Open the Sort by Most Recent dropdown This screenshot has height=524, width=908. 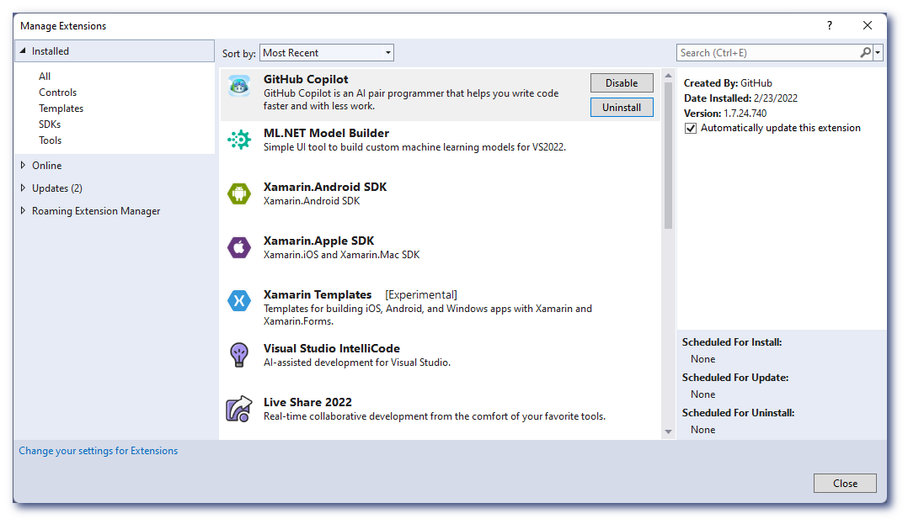coord(327,53)
